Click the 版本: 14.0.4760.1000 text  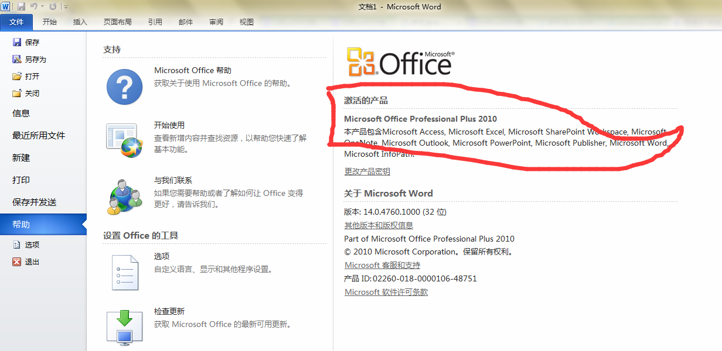[395, 212]
